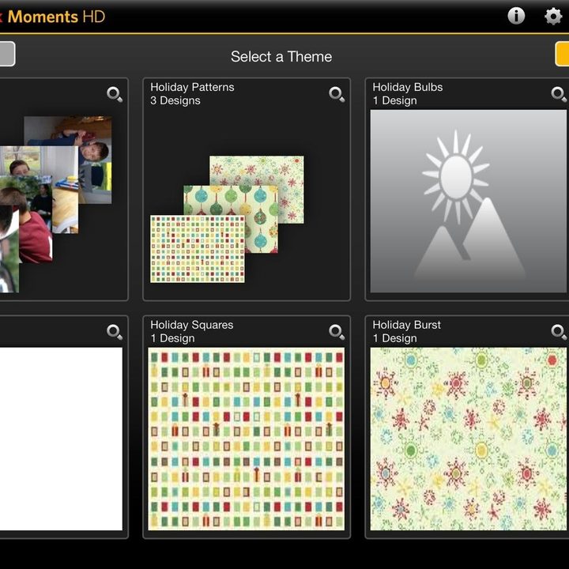The image size is (569, 569).
Task: Click the "Moments HD" app title
Action: coord(56,17)
